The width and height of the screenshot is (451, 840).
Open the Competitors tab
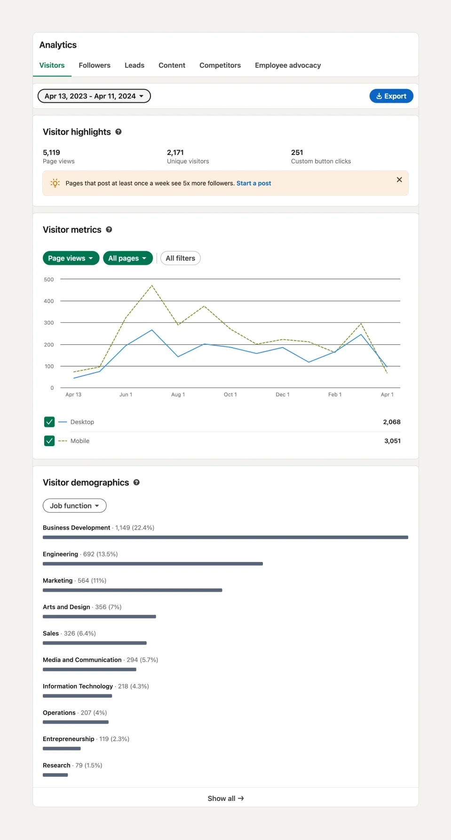220,65
